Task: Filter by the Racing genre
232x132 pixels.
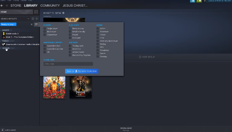Action: point(98,44)
